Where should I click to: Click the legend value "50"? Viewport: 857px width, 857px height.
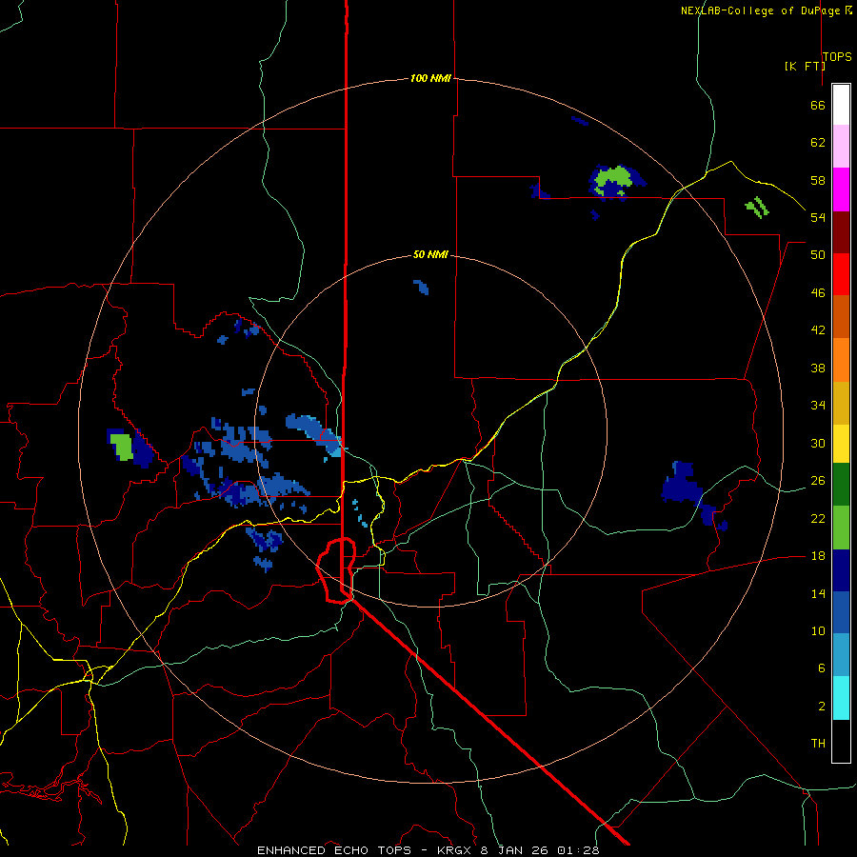[x=818, y=254]
